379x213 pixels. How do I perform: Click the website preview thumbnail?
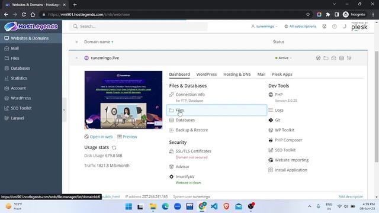tap(123, 100)
